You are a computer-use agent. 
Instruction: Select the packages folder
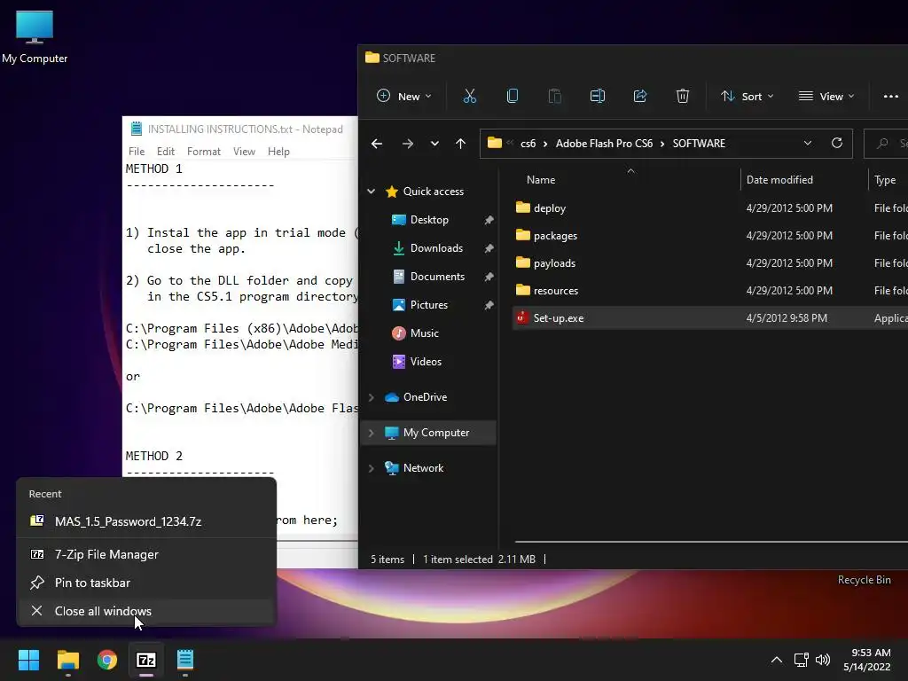pos(555,236)
